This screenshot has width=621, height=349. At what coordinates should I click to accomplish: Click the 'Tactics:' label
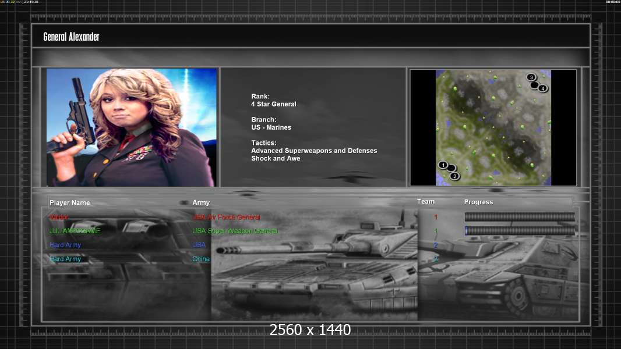264,143
